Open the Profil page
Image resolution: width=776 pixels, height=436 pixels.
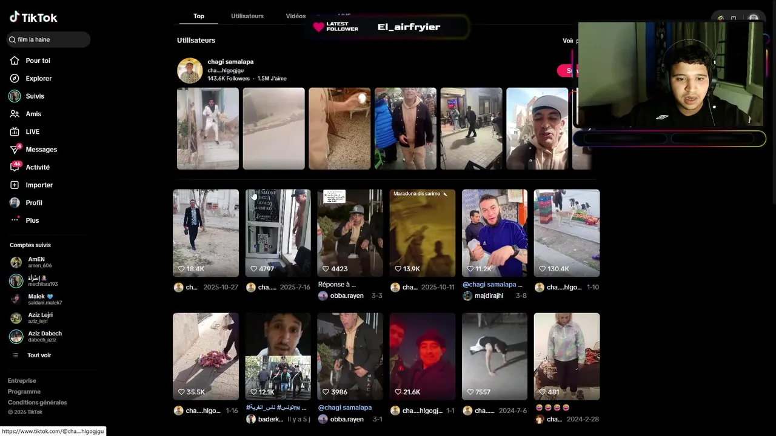34,203
